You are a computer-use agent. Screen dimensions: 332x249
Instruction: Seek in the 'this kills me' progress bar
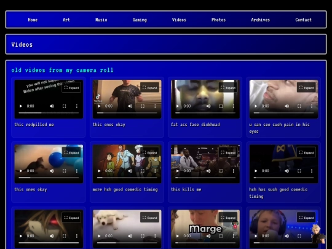[205, 178]
